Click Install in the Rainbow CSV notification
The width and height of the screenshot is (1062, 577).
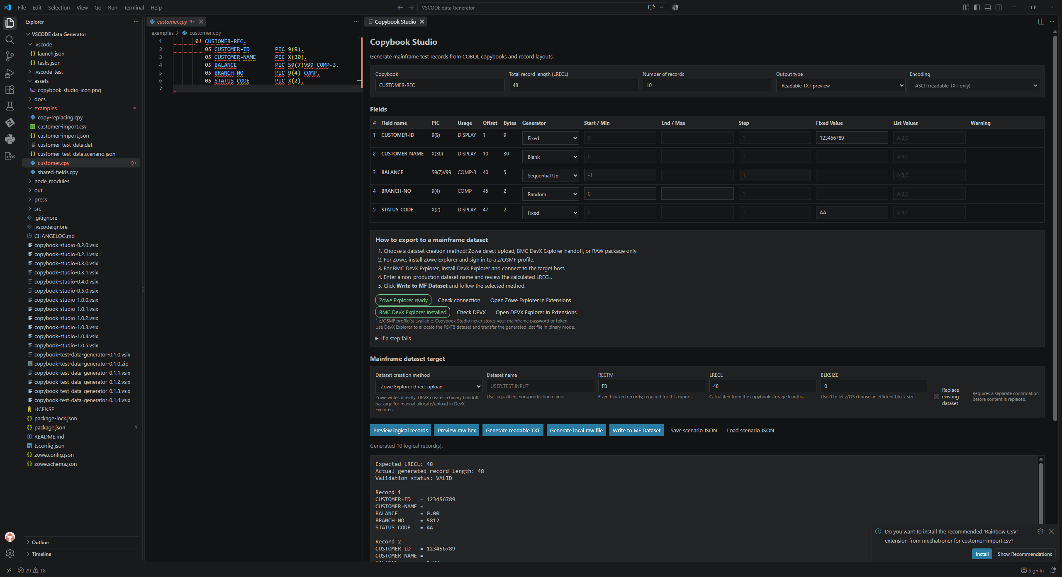(x=982, y=554)
